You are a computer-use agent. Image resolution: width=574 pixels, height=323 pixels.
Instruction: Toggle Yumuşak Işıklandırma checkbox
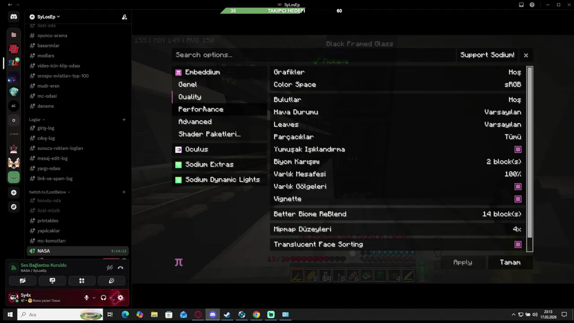click(518, 149)
